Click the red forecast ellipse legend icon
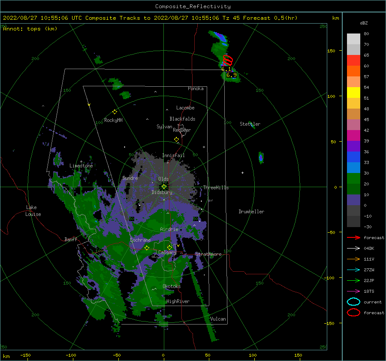The image size is (386, 361). [353, 312]
